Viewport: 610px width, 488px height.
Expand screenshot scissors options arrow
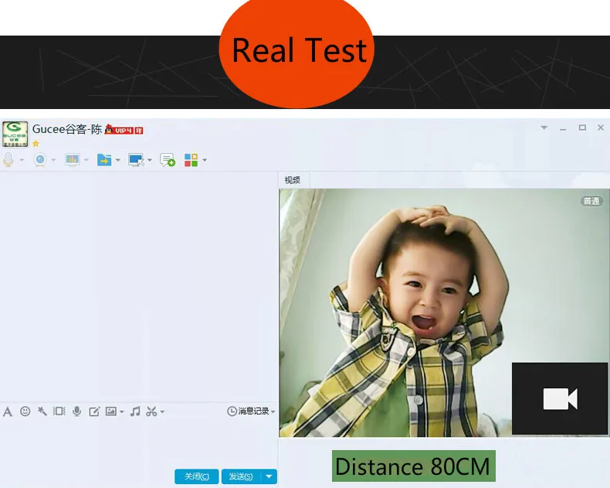162,411
